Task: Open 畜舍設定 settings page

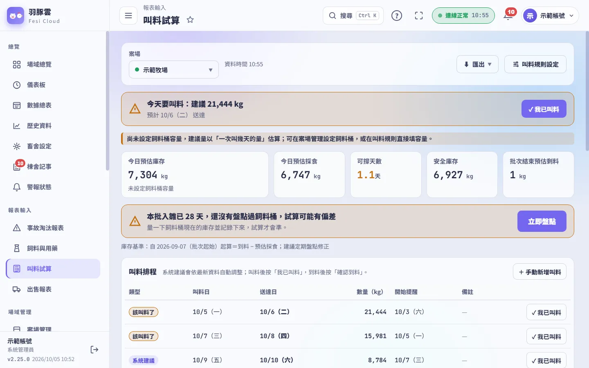Action: [x=53, y=146]
